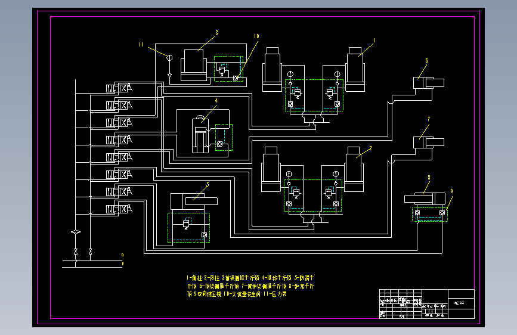Image resolution: width=517 pixels, height=335 pixels.
Task: Select callout number 3 above top cylinder
Action: click(216, 33)
